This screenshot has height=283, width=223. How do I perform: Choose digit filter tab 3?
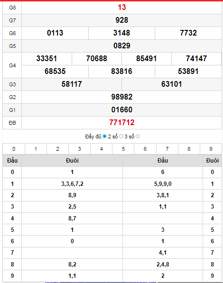pos(80,149)
